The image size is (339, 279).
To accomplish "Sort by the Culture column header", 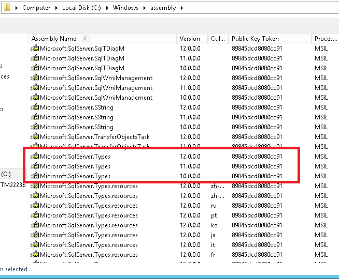I will pyautogui.click(x=218, y=39).
